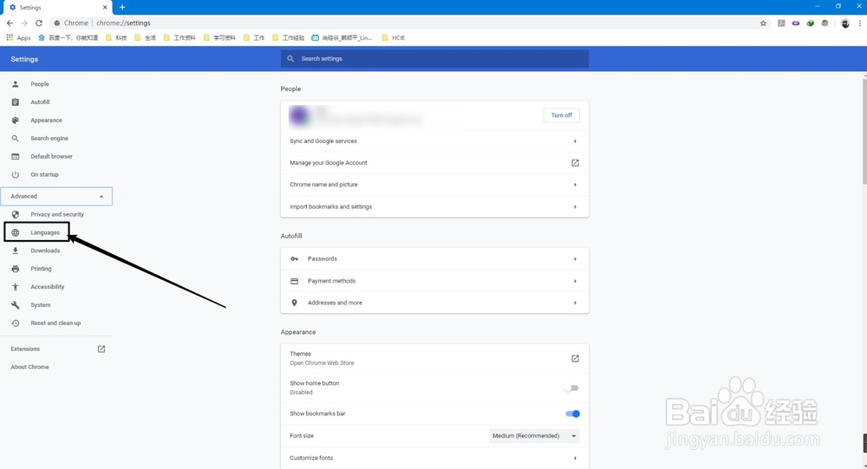The width and height of the screenshot is (867, 469).
Task: Open the Extensions link
Action: (25, 349)
